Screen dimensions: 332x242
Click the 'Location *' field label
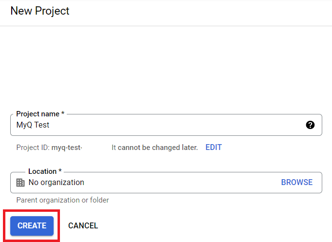coord(43,171)
